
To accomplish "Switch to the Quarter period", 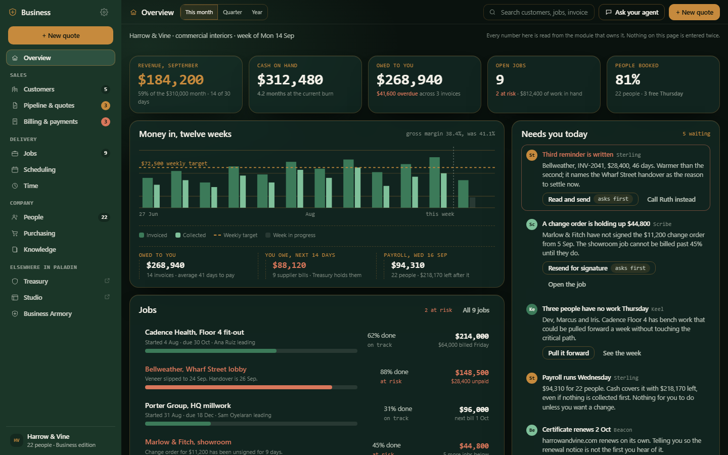I will (x=233, y=12).
